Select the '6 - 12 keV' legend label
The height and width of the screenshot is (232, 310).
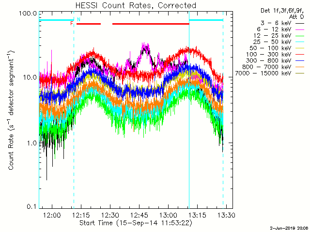(274, 29)
